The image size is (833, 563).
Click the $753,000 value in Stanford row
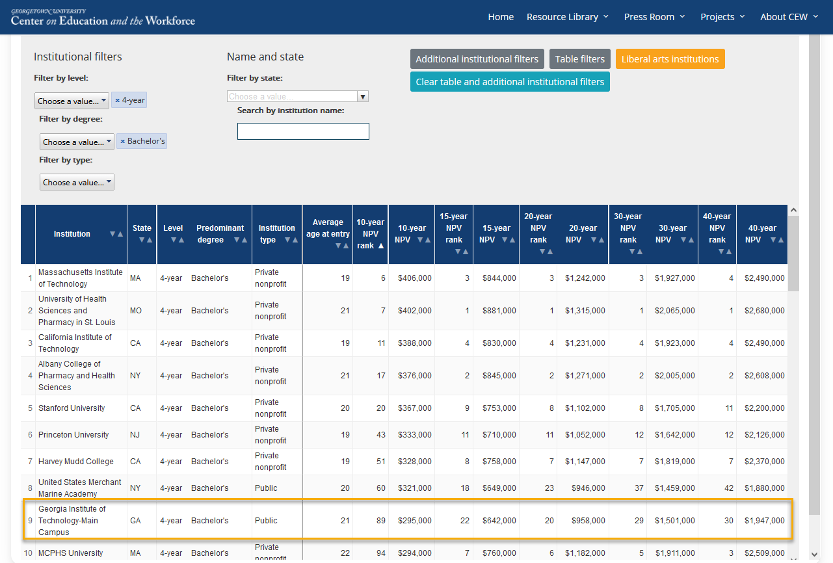(x=499, y=408)
